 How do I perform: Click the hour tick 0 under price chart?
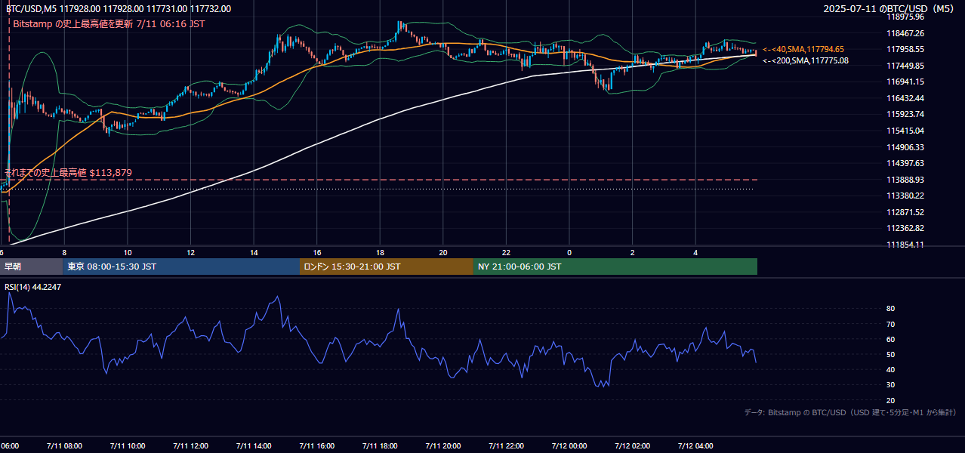(x=569, y=252)
